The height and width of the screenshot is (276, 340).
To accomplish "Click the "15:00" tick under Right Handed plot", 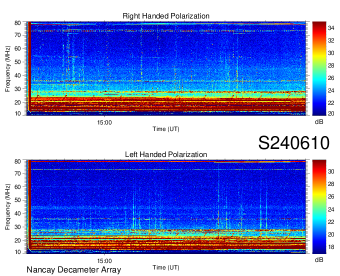I will tap(104, 122).
